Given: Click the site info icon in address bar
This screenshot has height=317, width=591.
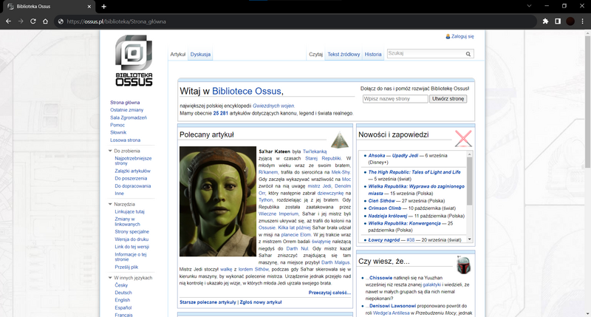Looking at the screenshot, I should tap(61, 21).
